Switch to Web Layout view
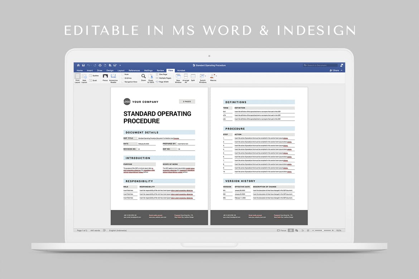 click(84, 76)
